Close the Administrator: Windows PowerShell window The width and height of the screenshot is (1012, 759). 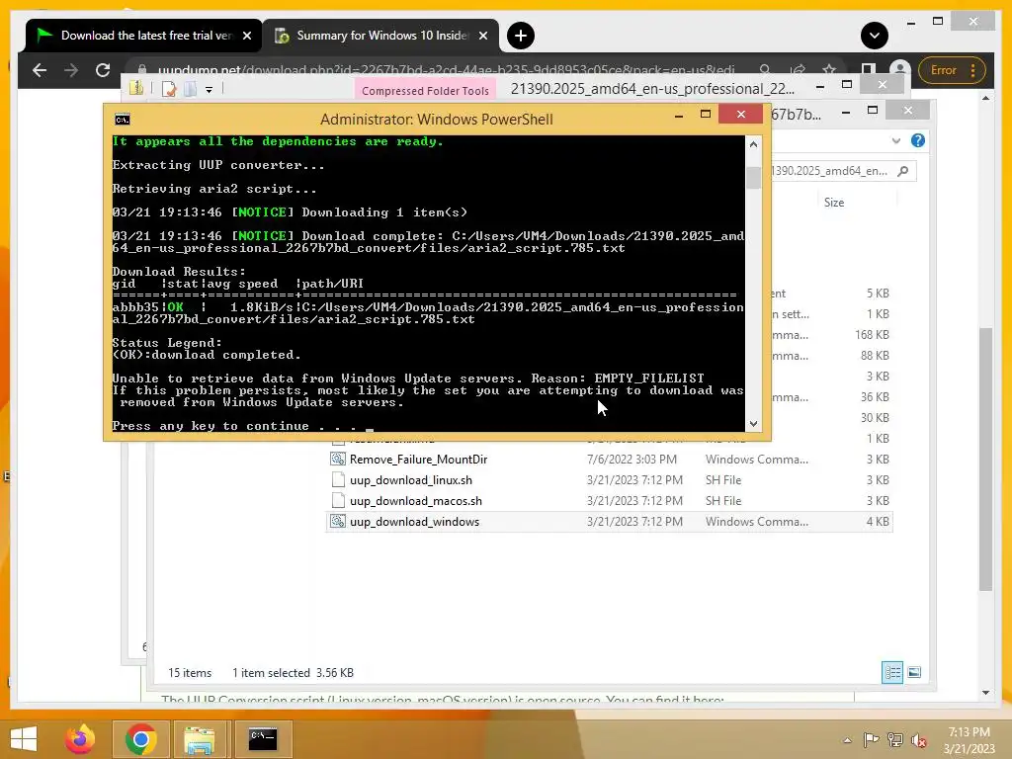coord(741,115)
